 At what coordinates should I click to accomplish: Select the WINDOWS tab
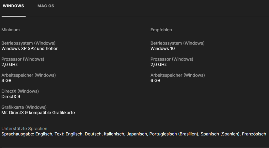[13, 6]
